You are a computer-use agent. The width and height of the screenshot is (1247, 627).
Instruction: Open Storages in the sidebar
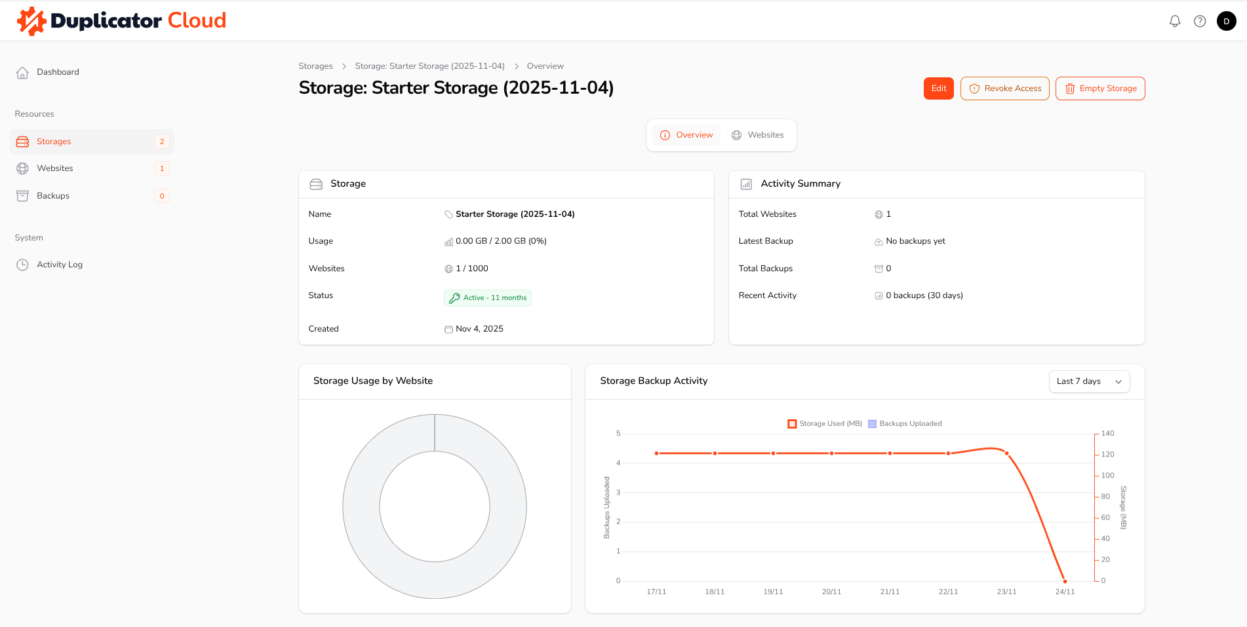point(54,142)
